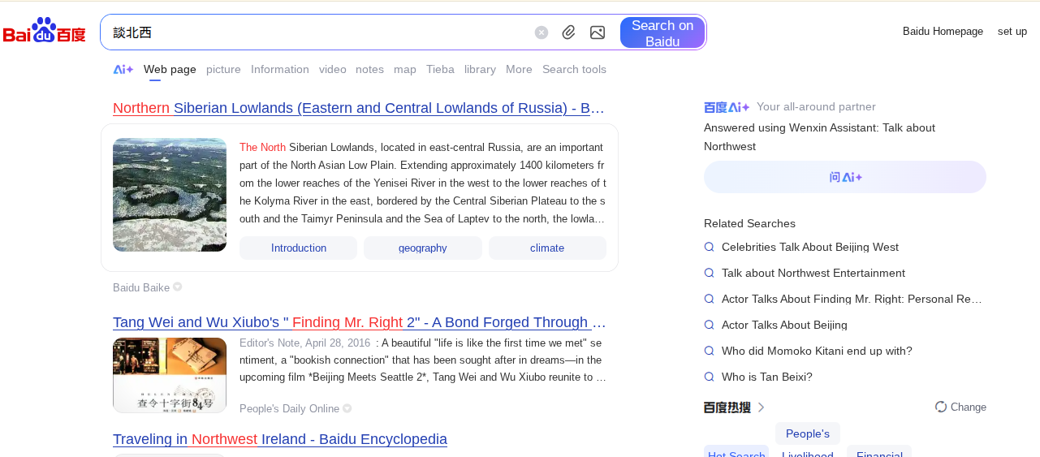Click the Change refresh icon

point(941,407)
